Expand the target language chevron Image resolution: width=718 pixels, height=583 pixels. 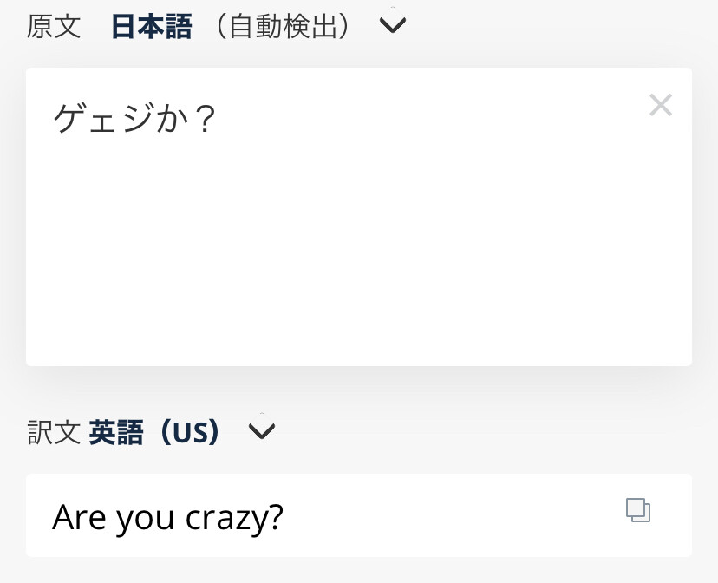(x=261, y=430)
